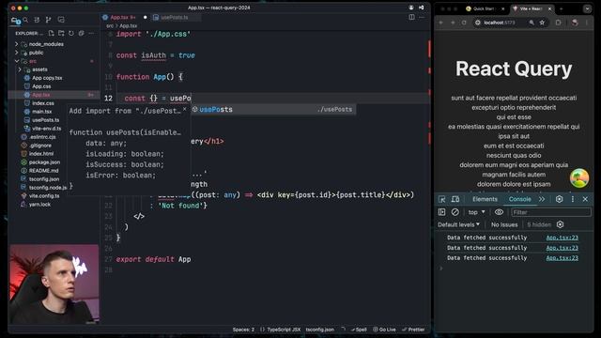The image size is (601, 338).
Task: Expand the assets folder
Action: [20, 69]
